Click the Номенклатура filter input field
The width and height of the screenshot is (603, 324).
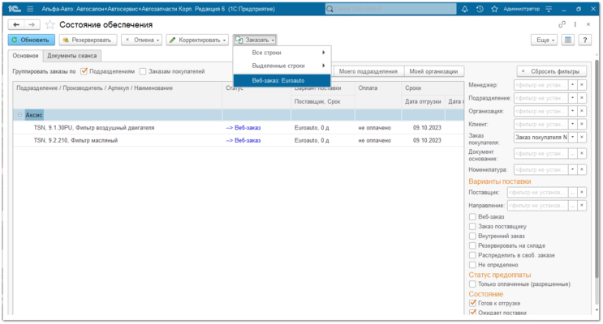[x=541, y=169]
